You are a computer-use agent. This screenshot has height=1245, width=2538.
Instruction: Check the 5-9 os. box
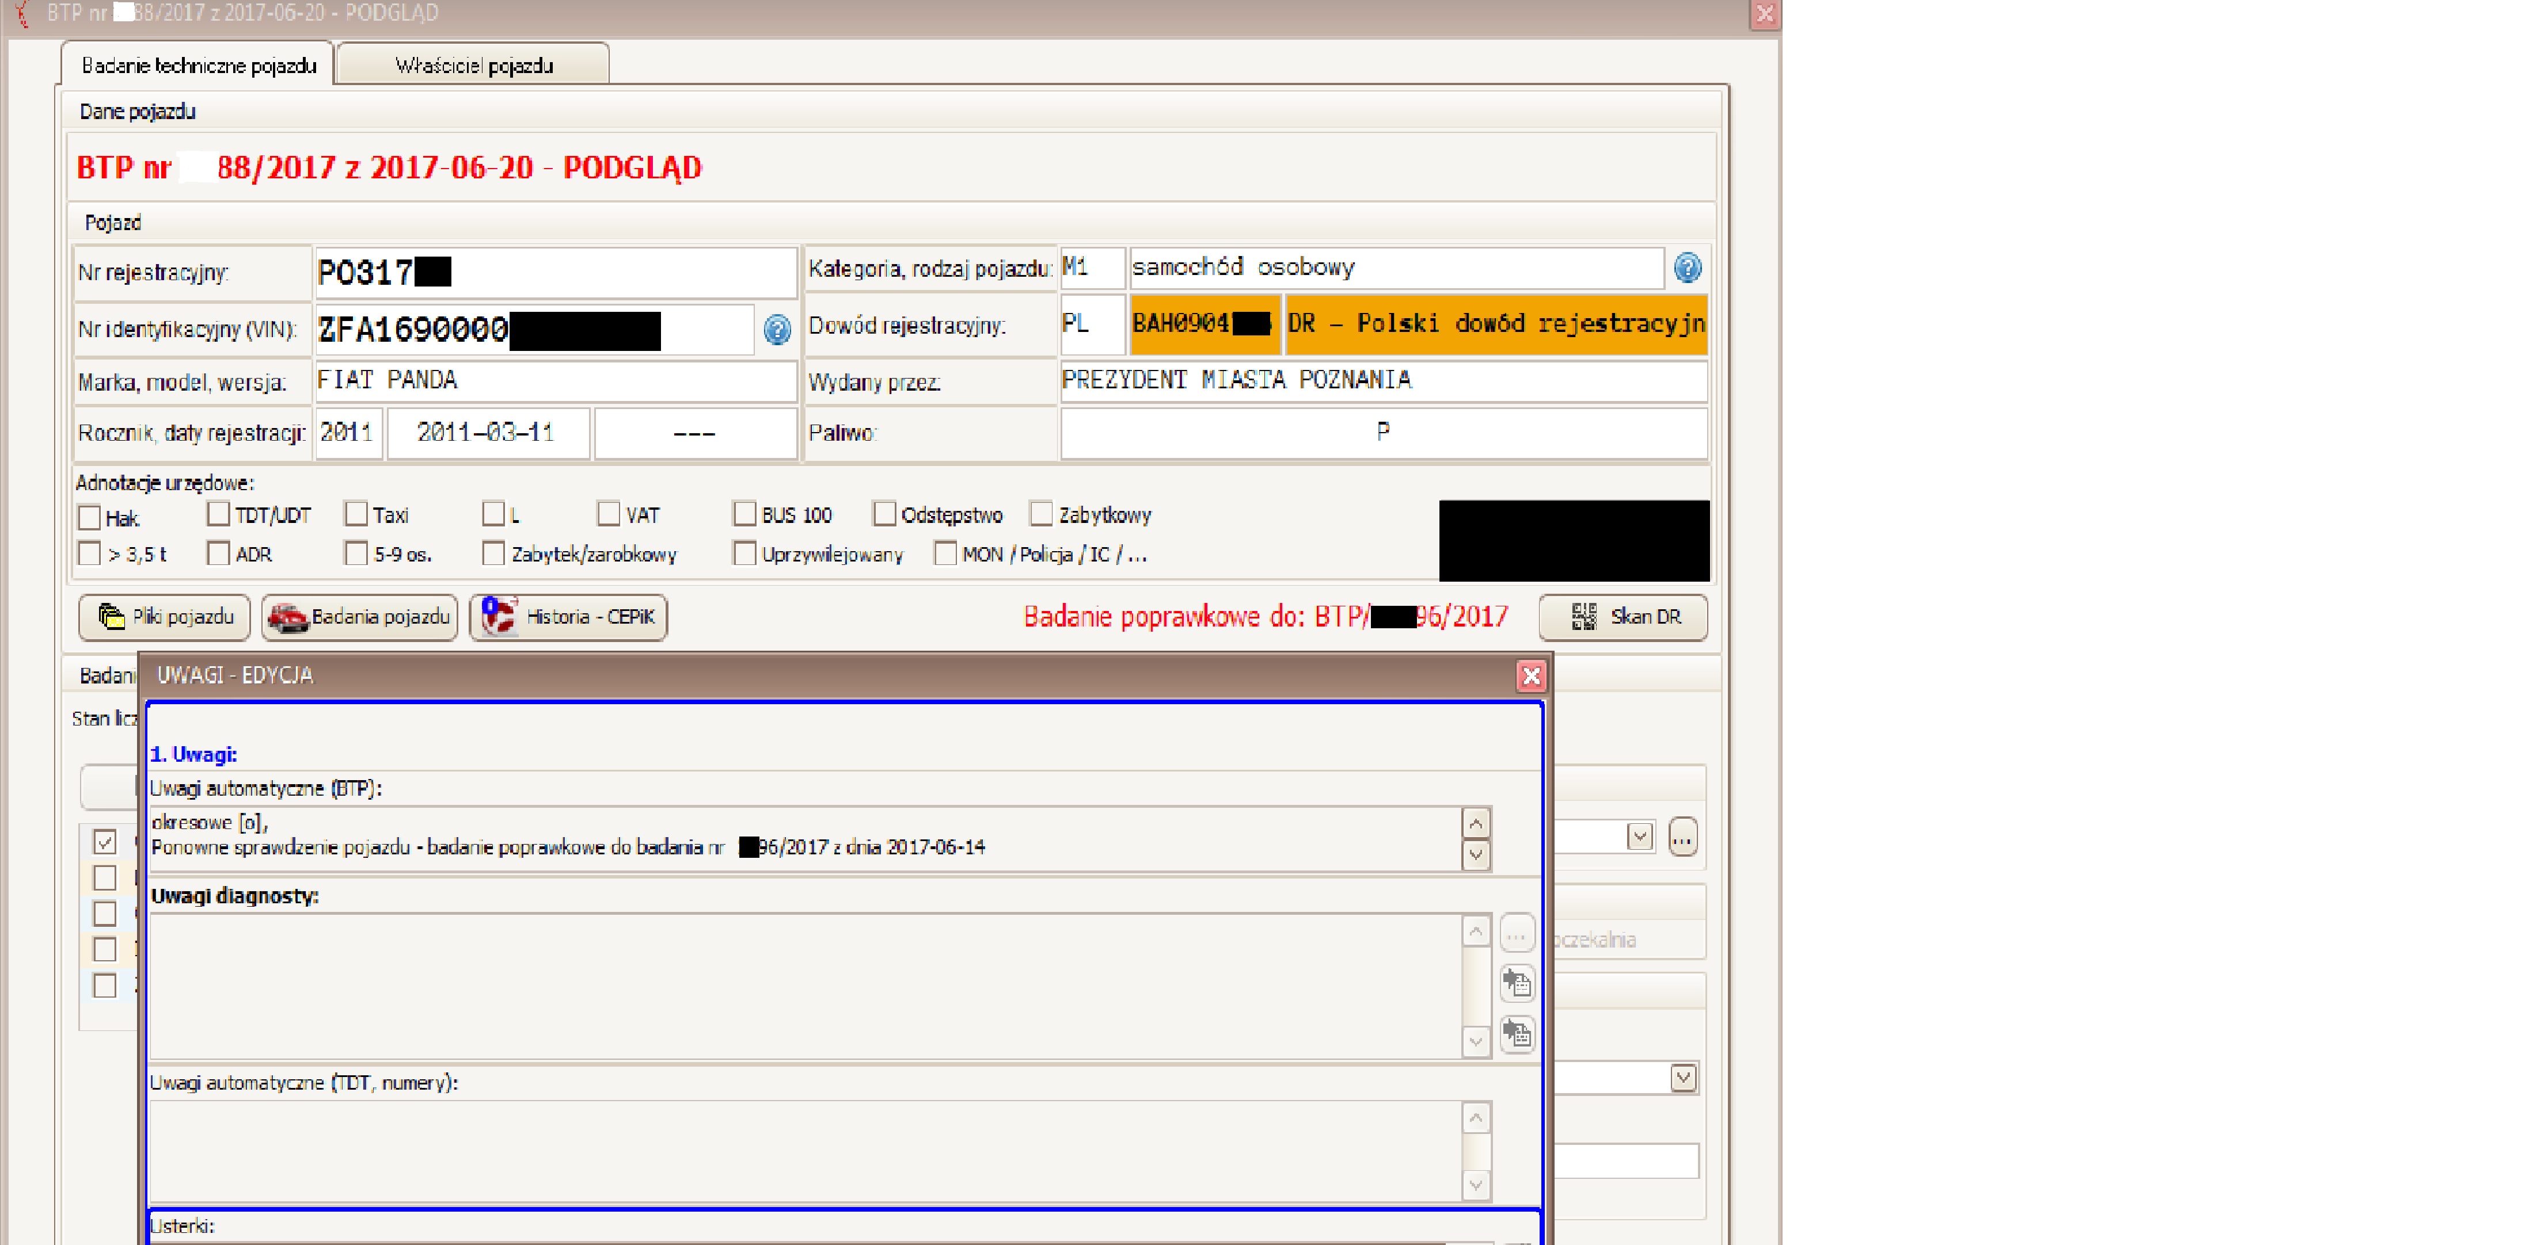[x=356, y=554]
